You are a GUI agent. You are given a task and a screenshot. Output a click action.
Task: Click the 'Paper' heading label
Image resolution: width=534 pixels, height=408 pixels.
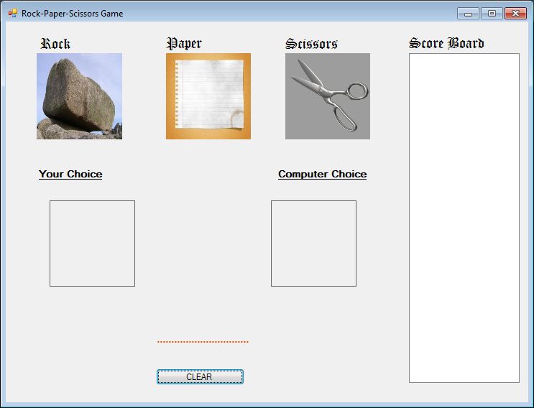tap(184, 44)
